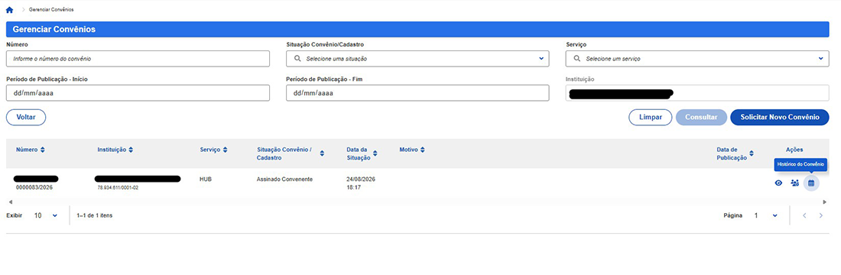Select the 24/08/2026 18:17 date cell
The height and width of the screenshot is (275, 841).
(x=360, y=183)
